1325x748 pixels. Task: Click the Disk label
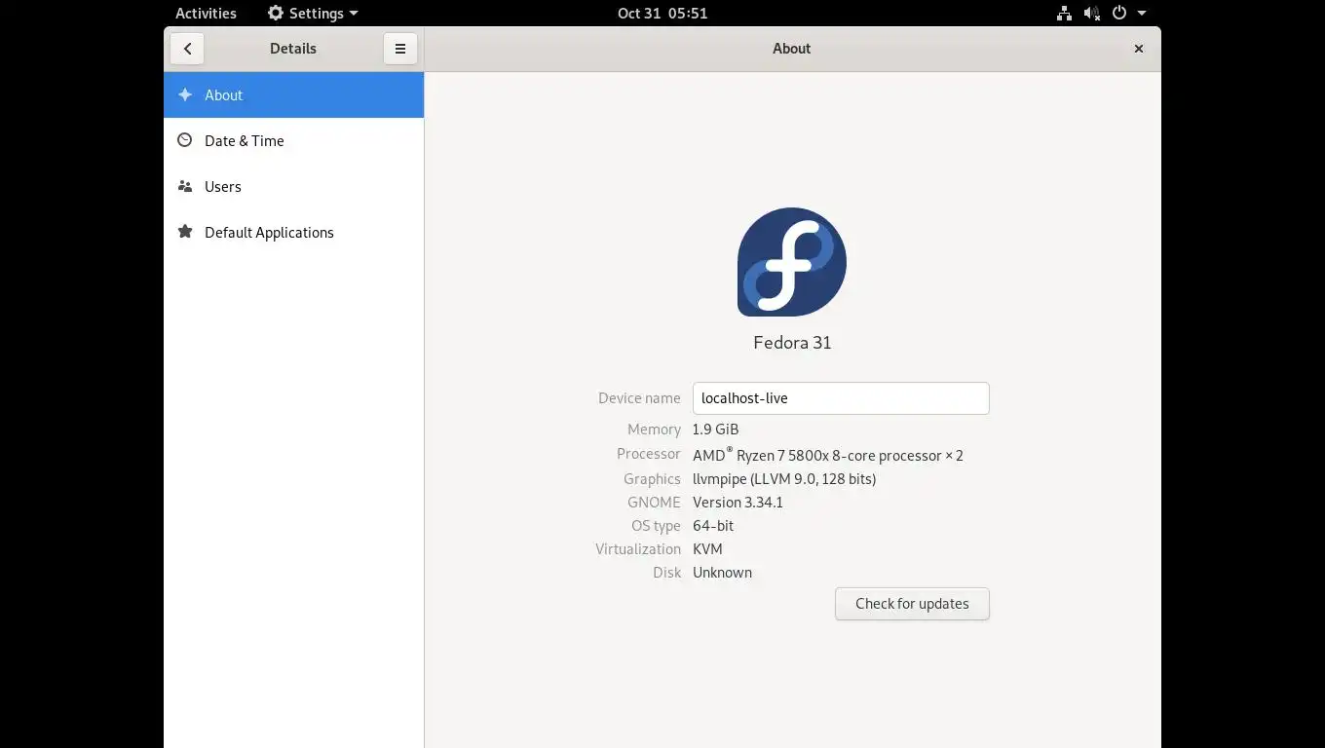point(666,573)
